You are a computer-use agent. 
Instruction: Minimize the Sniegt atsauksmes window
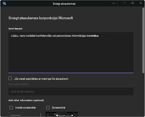124,3
